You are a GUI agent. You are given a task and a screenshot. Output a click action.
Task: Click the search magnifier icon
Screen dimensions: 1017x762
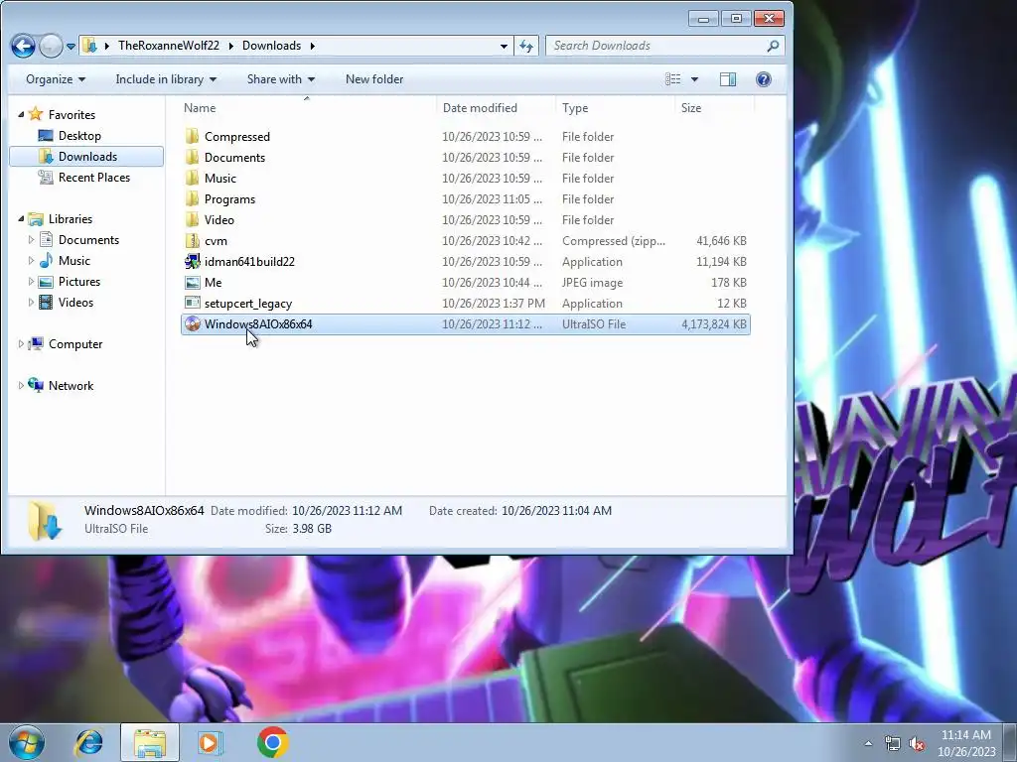point(773,46)
